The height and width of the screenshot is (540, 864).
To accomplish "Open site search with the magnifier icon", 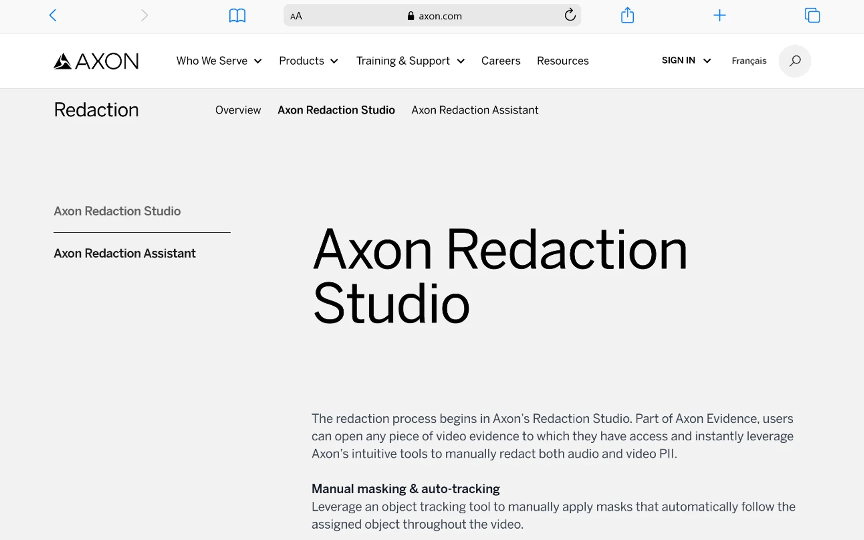I will pos(795,61).
